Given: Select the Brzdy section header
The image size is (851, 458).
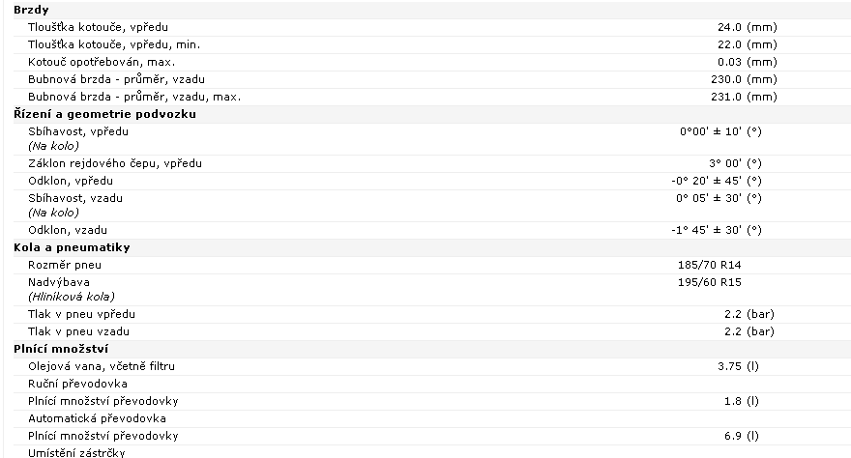Looking at the screenshot, I should pyautogui.click(x=32, y=10).
